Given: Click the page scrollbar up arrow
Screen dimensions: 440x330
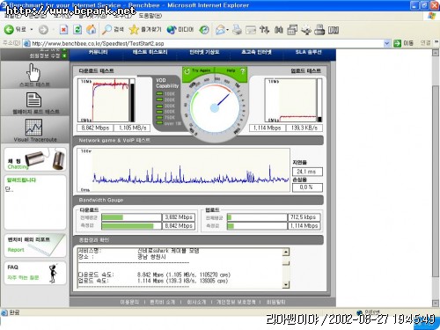Looking at the screenshot, I should click(x=436, y=53).
